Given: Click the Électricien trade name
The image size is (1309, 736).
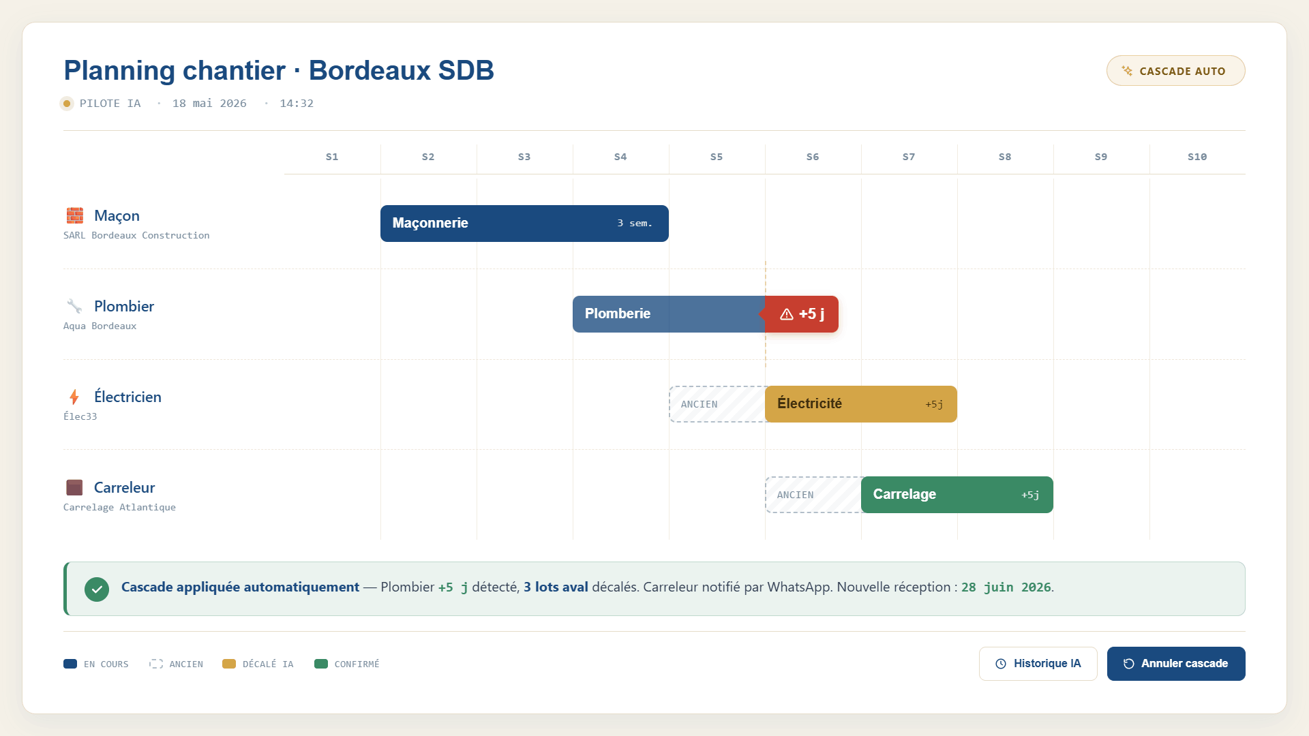Looking at the screenshot, I should (x=127, y=397).
